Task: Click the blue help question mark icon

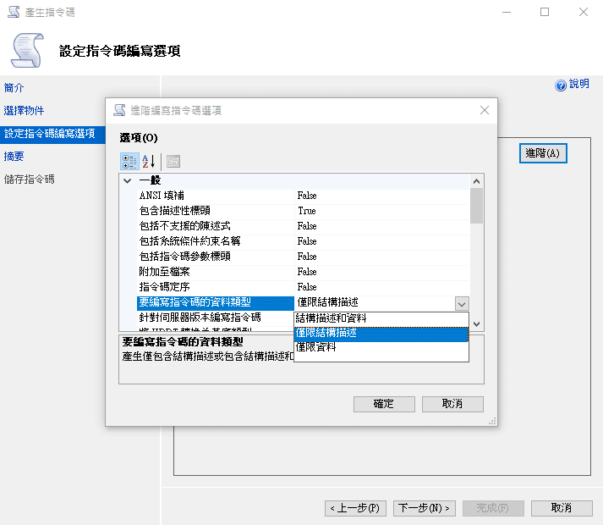Action: coord(560,85)
